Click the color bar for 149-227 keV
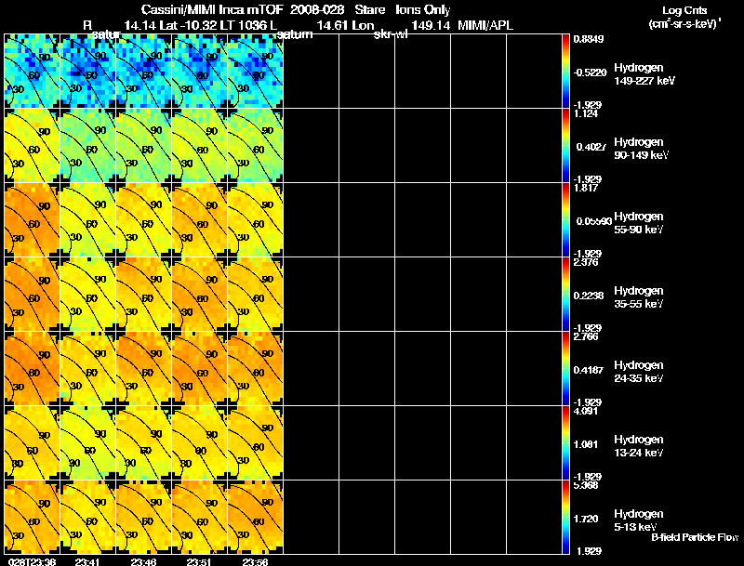Image resolution: width=744 pixels, height=566 pixels. point(565,72)
